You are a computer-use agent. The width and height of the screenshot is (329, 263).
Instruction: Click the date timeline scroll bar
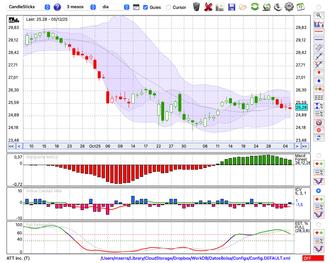(x=158, y=146)
